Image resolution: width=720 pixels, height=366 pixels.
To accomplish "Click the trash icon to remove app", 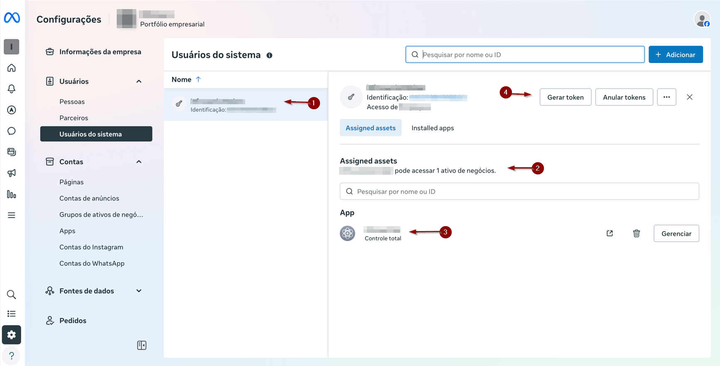I will 636,234.
